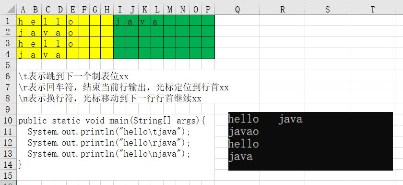Click the println("hello\njava") code line

[x=109, y=154]
